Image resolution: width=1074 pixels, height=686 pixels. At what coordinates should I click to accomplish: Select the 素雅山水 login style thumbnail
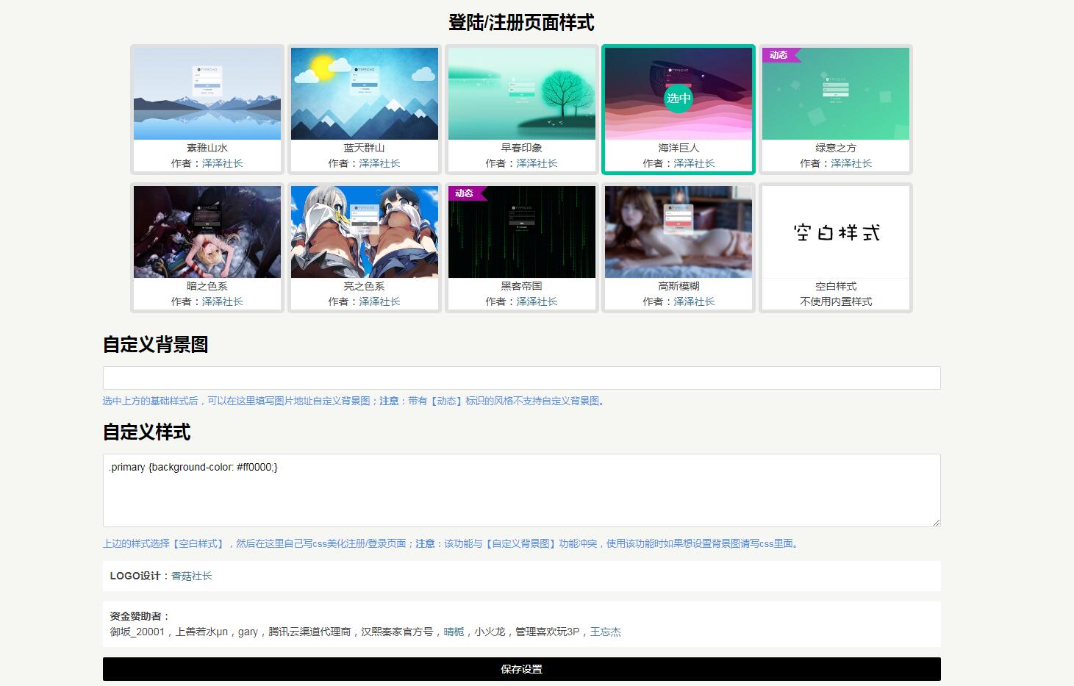(x=207, y=94)
